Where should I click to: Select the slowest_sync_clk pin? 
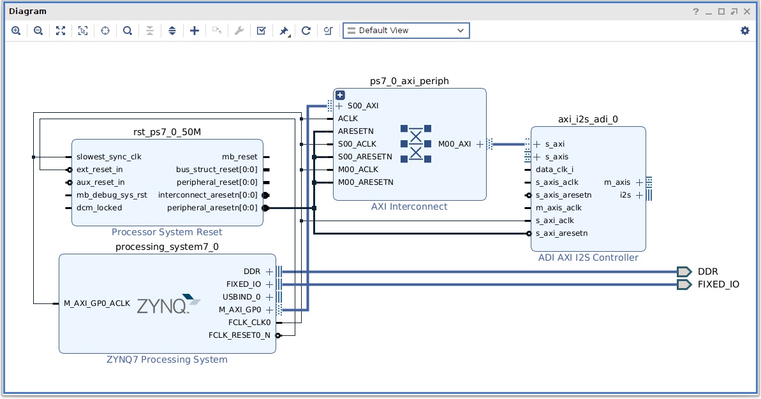coord(108,157)
